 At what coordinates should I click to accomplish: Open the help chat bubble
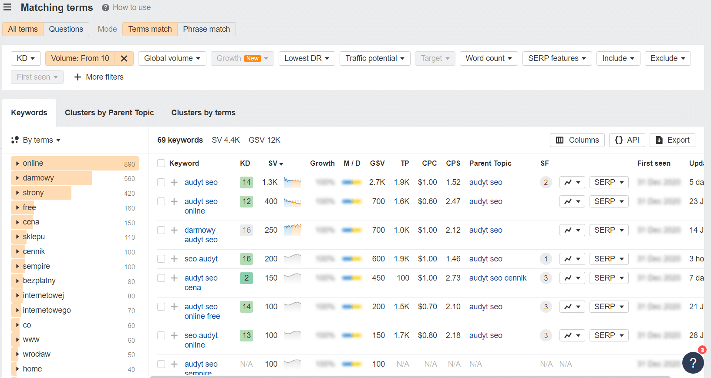(693, 363)
